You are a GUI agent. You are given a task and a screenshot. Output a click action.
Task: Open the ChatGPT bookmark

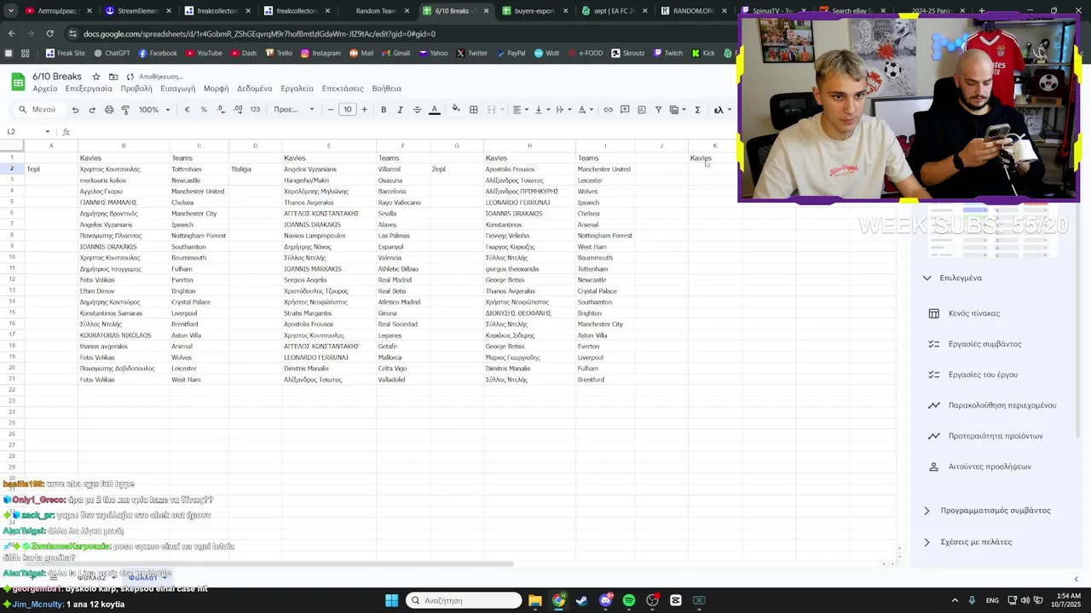coord(111,53)
